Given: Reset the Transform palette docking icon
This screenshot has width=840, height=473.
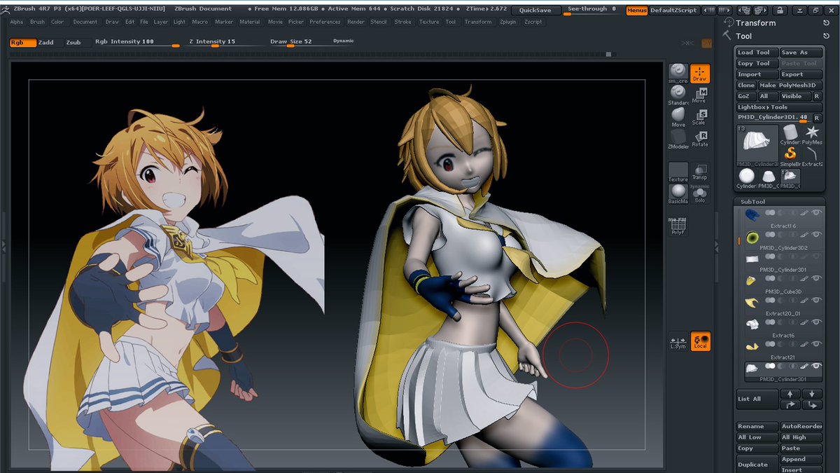Looking at the screenshot, I should click(827, 23).
